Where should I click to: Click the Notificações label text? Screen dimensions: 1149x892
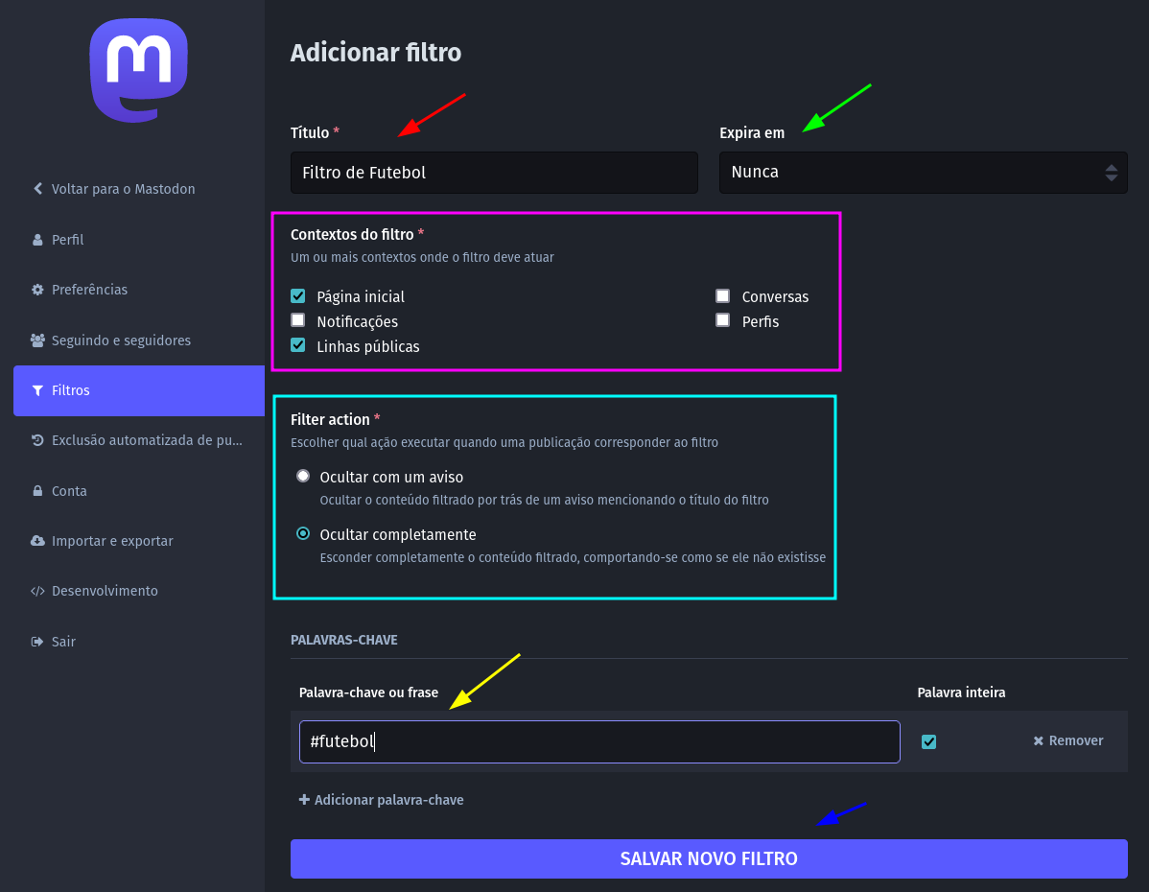(x=357, y=321)
